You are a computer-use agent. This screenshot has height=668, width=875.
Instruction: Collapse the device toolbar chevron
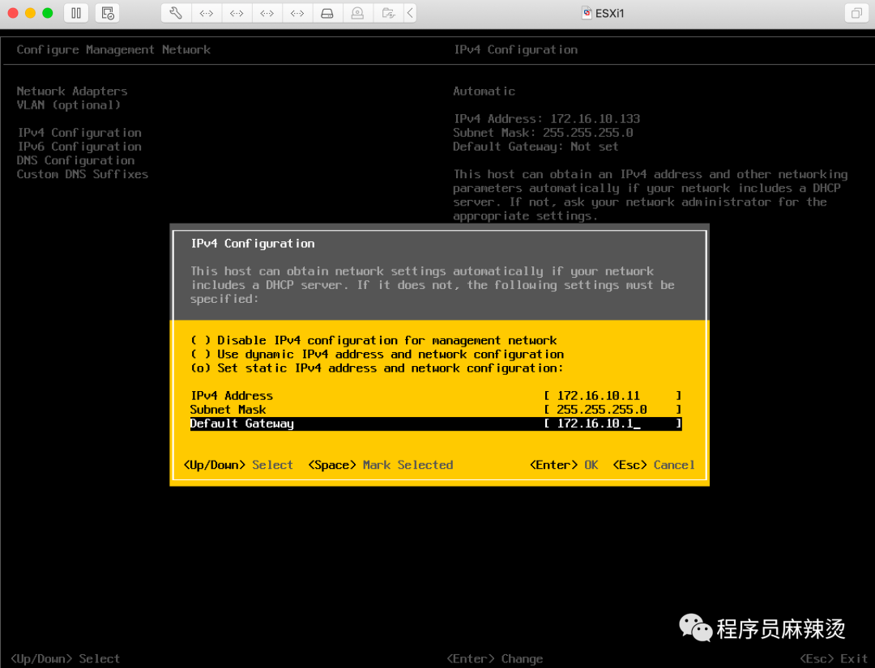click(x=410, y=13)
